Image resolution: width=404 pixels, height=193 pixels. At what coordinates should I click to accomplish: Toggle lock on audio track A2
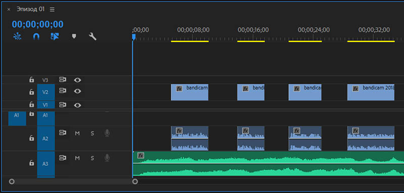(31, 138)
